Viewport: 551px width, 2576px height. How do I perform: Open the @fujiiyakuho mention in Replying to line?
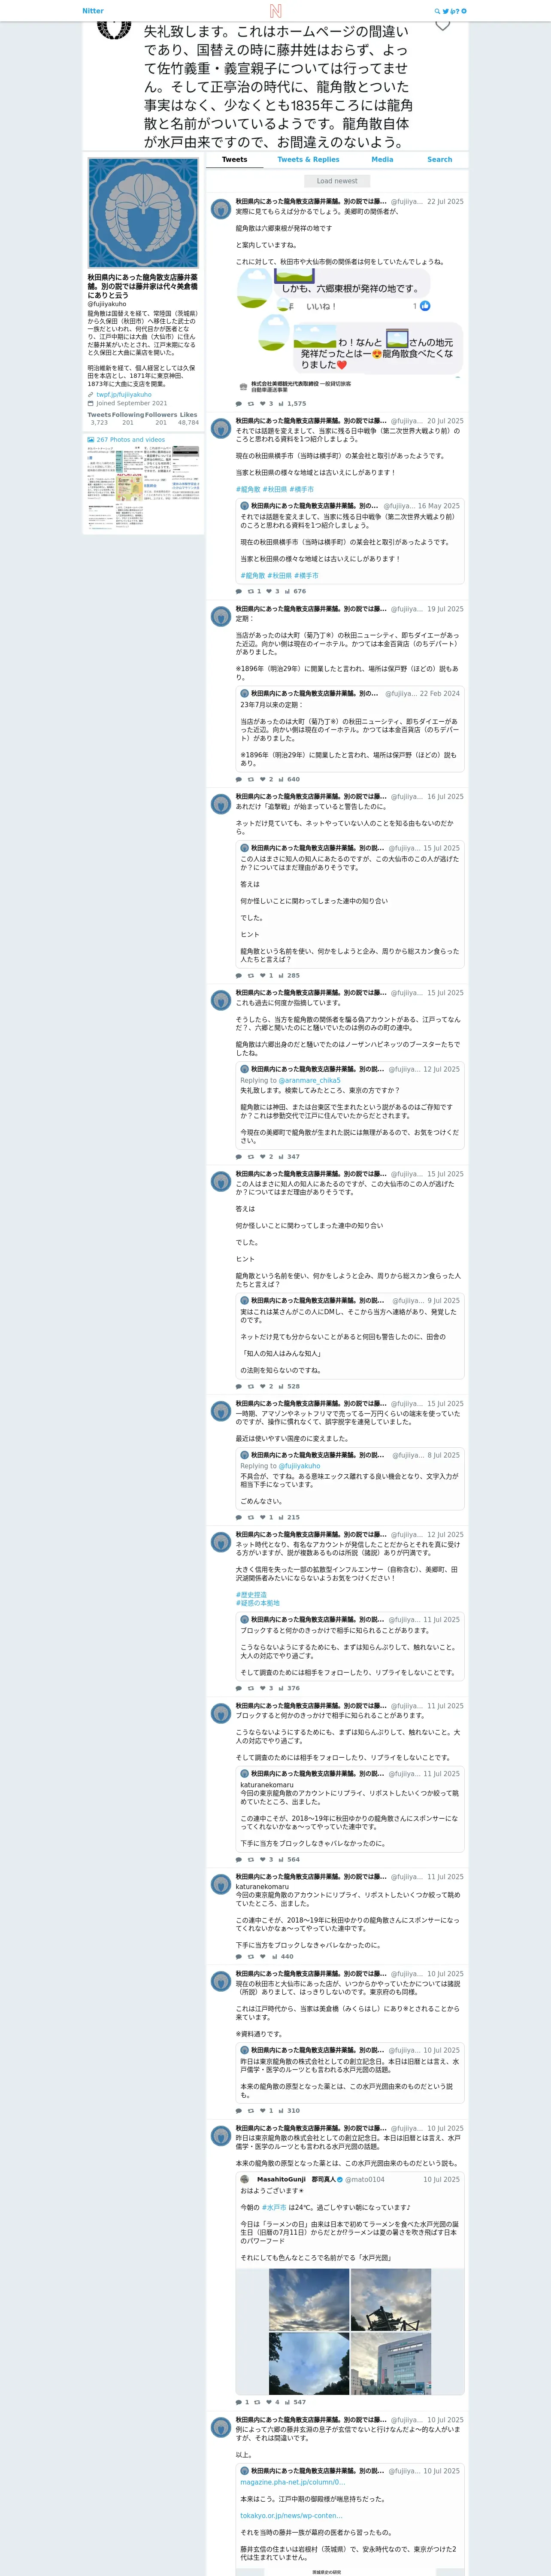pos(299,1466)
